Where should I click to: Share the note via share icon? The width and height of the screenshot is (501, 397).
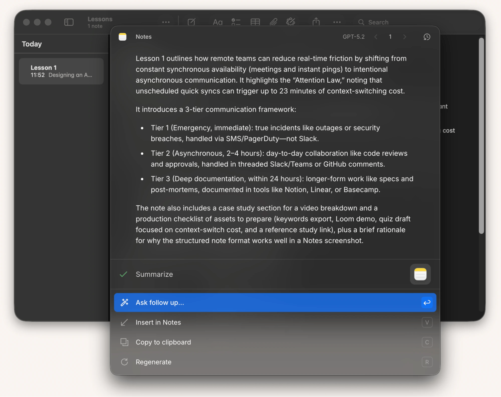point(316,22)
